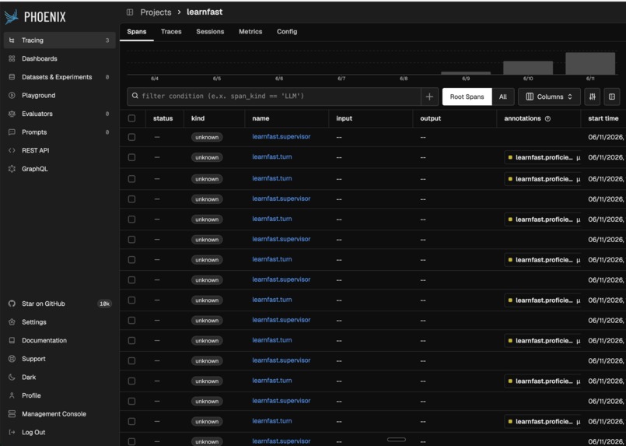Check the second learnfast.turn row checkbox
Screen dimensions: 626x446
tap(131, 179)
